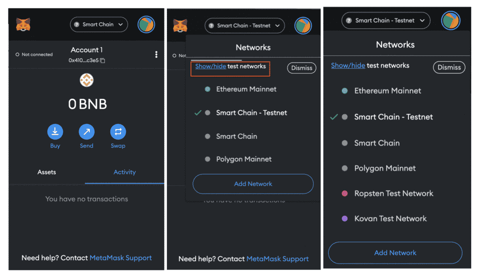Select Kovan Test Network option
The width and height of the screenshot is (484, 279).
390,219
